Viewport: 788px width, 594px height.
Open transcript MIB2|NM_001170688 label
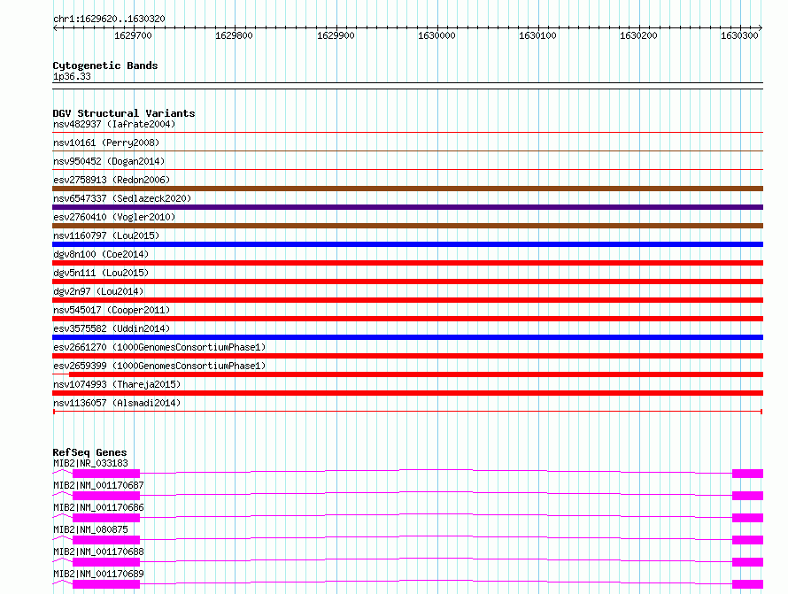pos(98,552)
